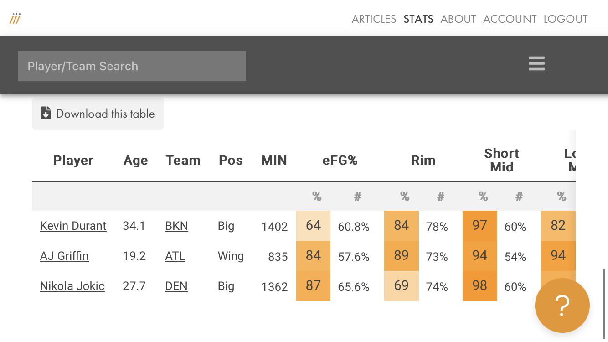Click the orange question mark help button
The image size is (608, 342).
(x=562, y=306)
